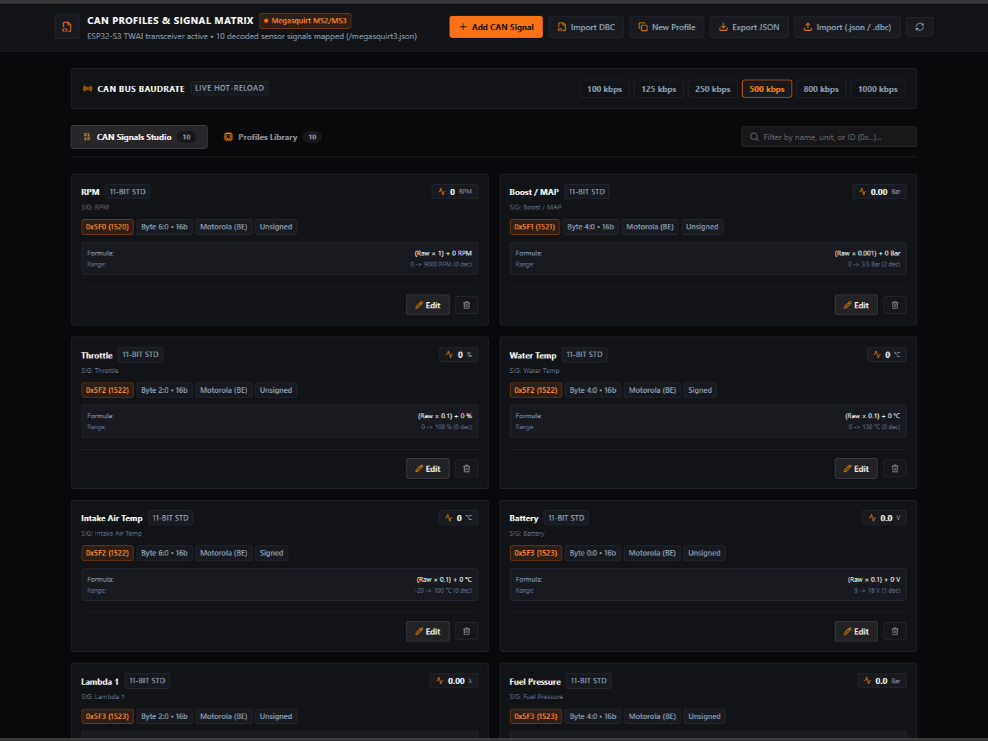Delete the Intake Air Temp signal
988x741 pixels.
pyautogui.click(x=466, y=631)
